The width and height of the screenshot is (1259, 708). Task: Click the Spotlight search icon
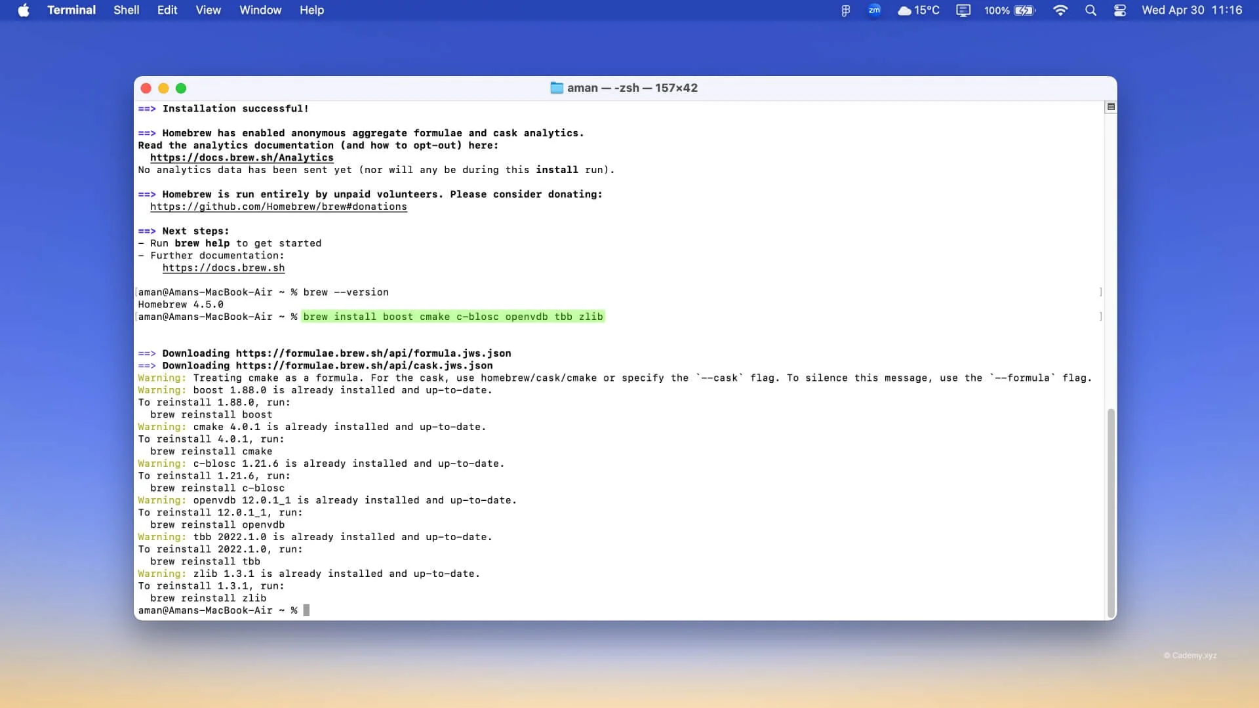(x=1090, y=10)
